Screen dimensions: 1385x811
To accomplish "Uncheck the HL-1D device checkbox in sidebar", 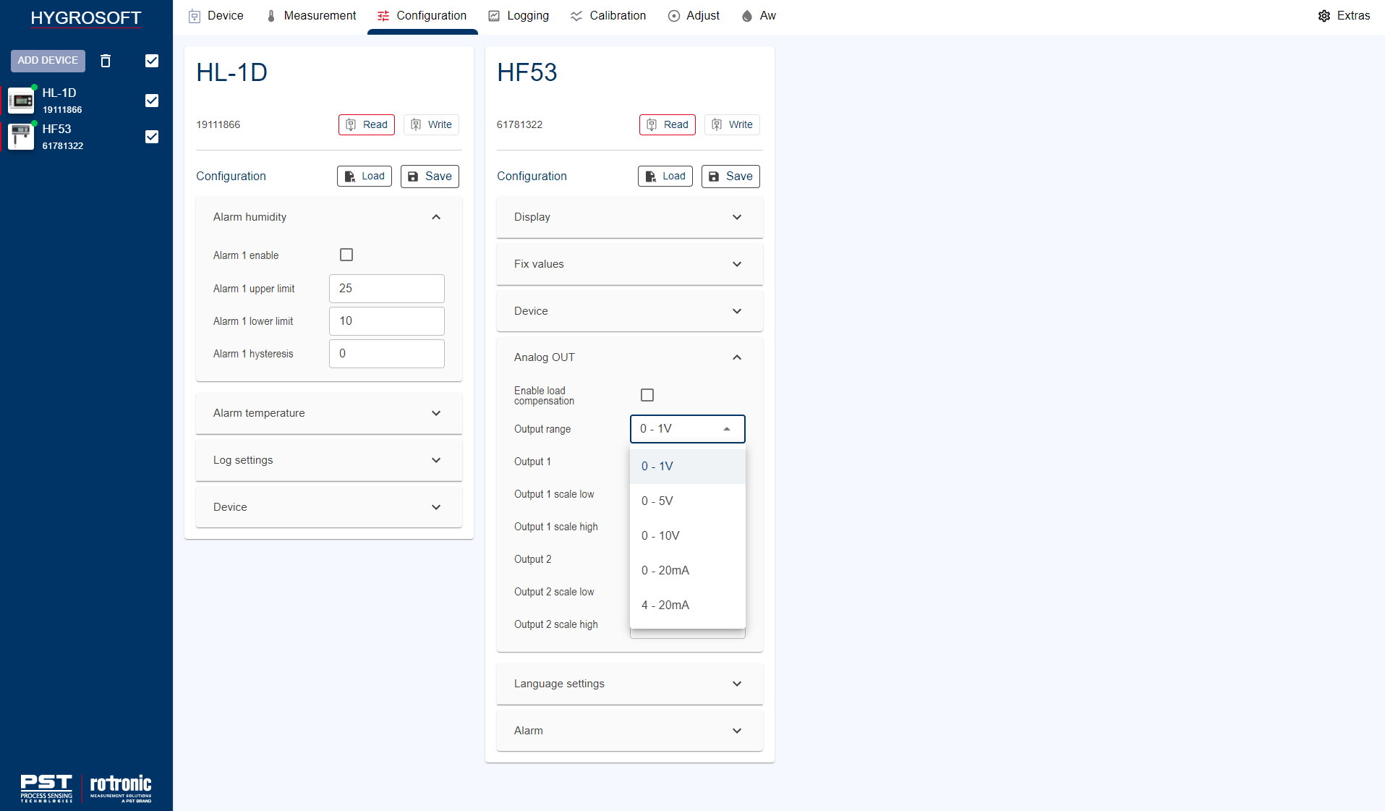I will click(152, 101).
